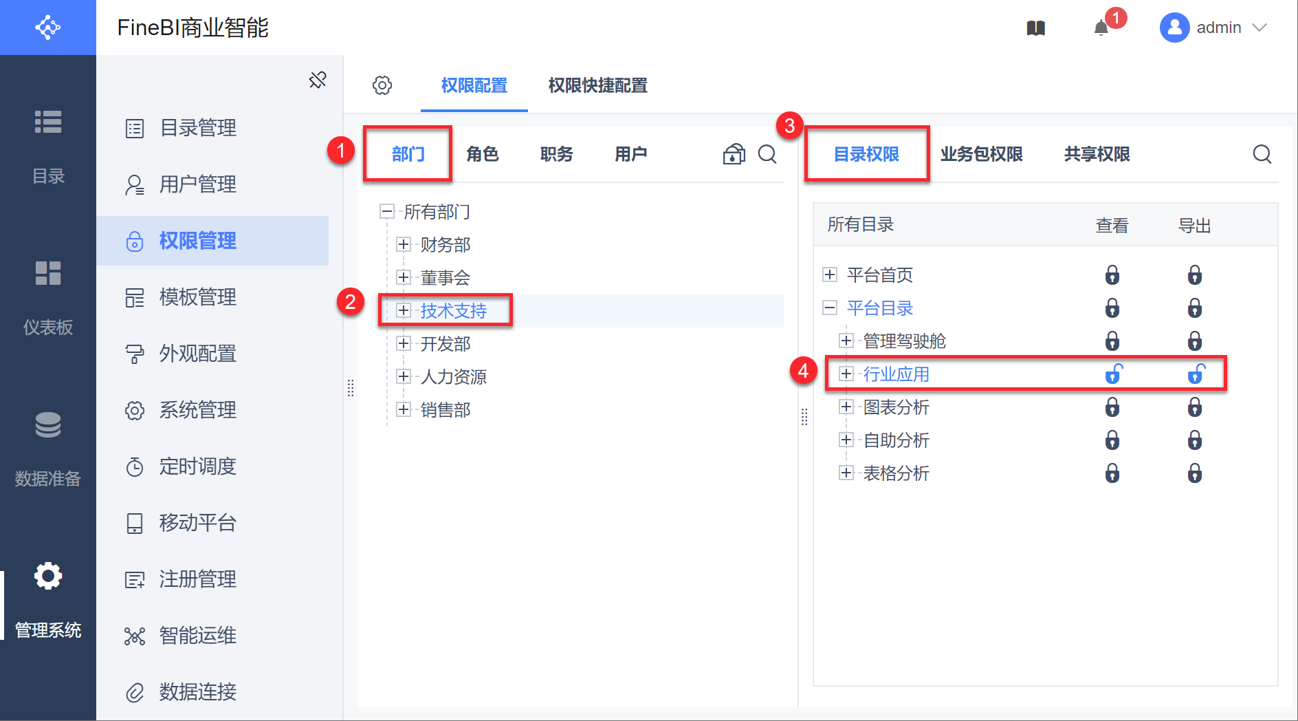Open 系统管理 in the side menu
The height and width of the screenshot is (721, 1298).
click(198, 410)
